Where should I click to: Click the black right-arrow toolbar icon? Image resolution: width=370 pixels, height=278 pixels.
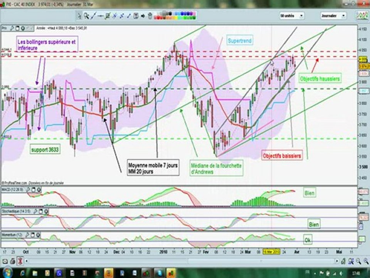[x=143, y=16]
